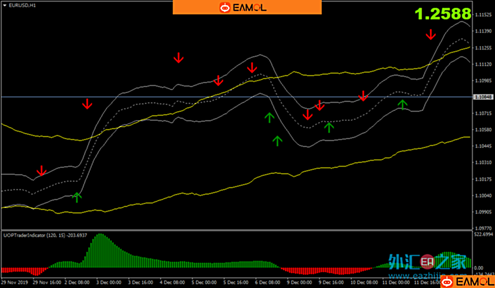Click the rightmost green up arrow

pyautogui.click(x=403, y=104)
